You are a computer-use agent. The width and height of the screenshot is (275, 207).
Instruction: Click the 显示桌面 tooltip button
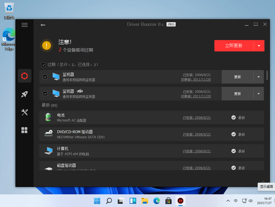point(266,187)
